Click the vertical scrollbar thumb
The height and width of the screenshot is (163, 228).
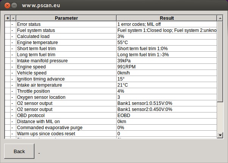tap(220, 62)
